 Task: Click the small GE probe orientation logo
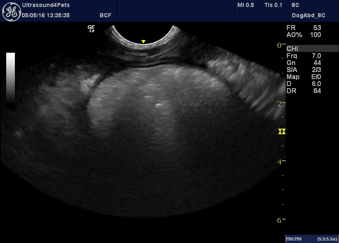coord(91,29)
